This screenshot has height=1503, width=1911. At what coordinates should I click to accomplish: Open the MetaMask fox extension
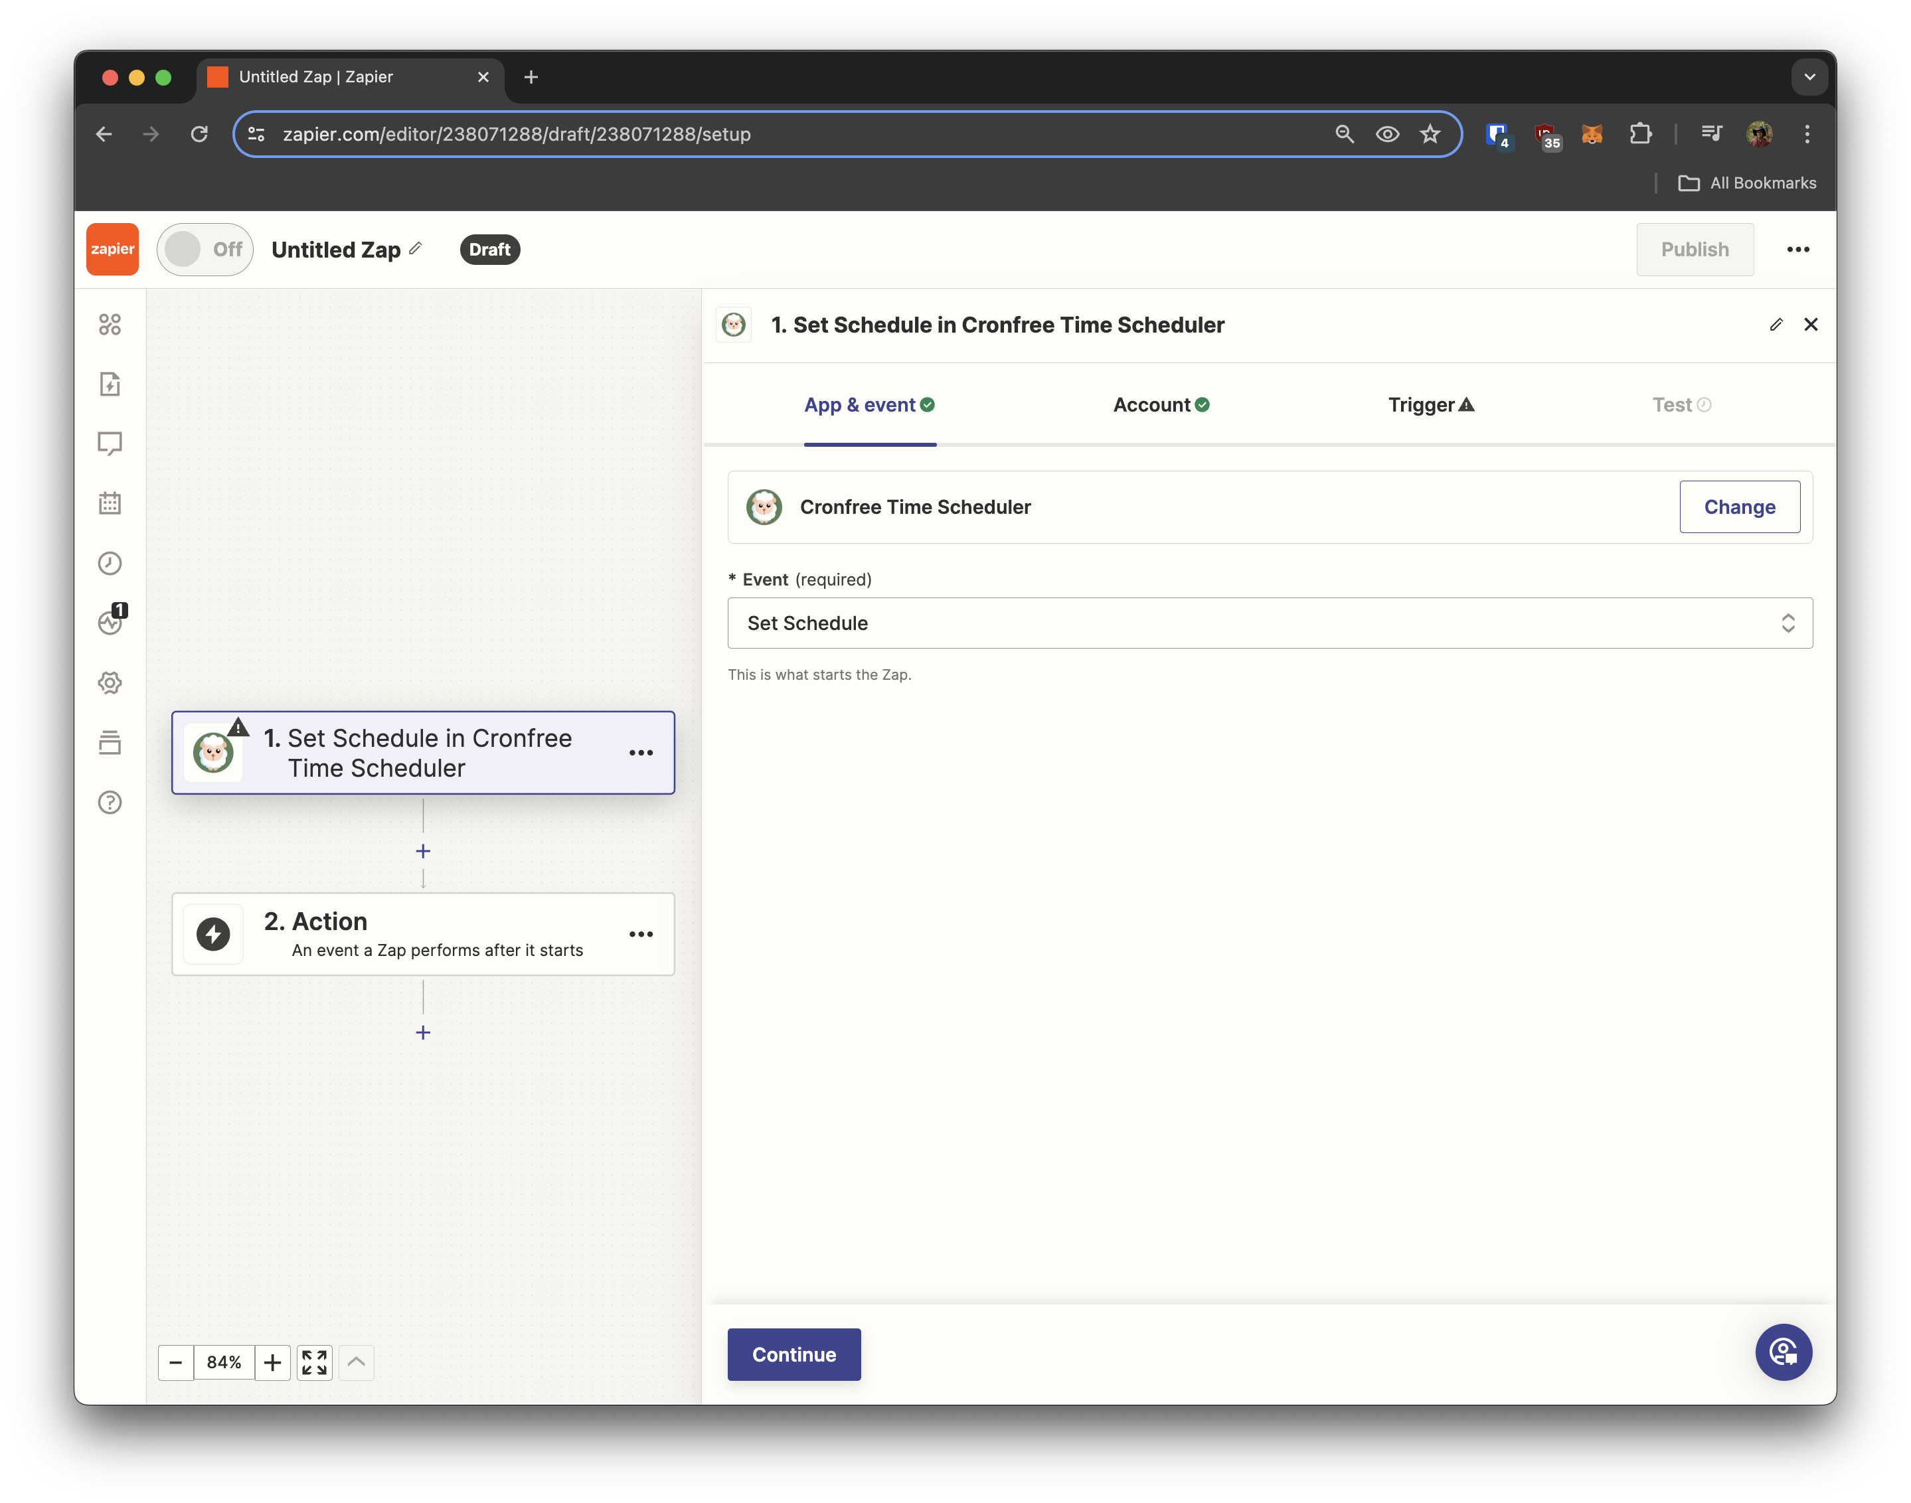[1592, 133]
